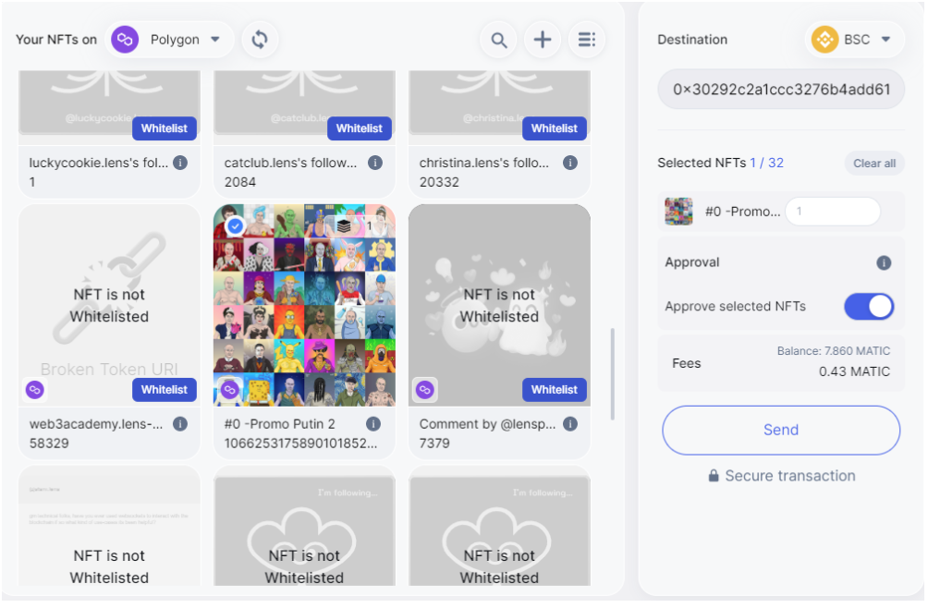Click the 0.43 MATIC fee value

(855, 372)
